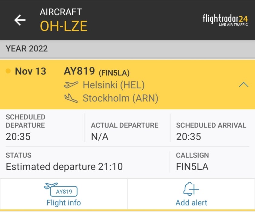Screen dimensions: 255x212
Task: Tap the plane icon with AY819 badge
Action: click(61, 189)
